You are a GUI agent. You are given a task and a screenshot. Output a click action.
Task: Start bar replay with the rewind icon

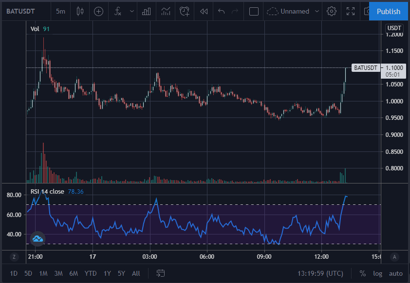[204, 11]
